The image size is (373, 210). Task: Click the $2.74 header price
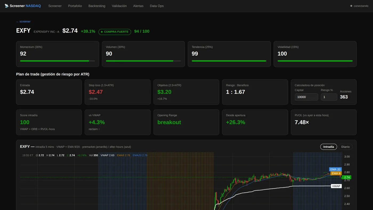[x=70, y=31]
